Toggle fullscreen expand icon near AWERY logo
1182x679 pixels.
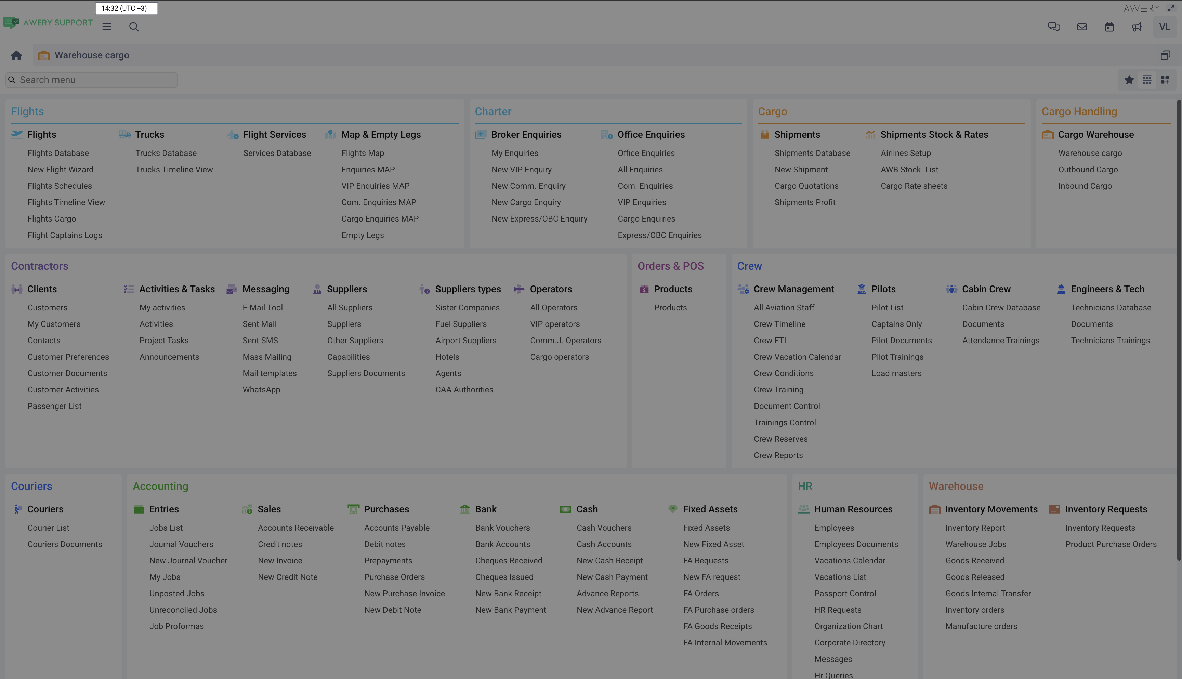click(x=1170, y=8)
